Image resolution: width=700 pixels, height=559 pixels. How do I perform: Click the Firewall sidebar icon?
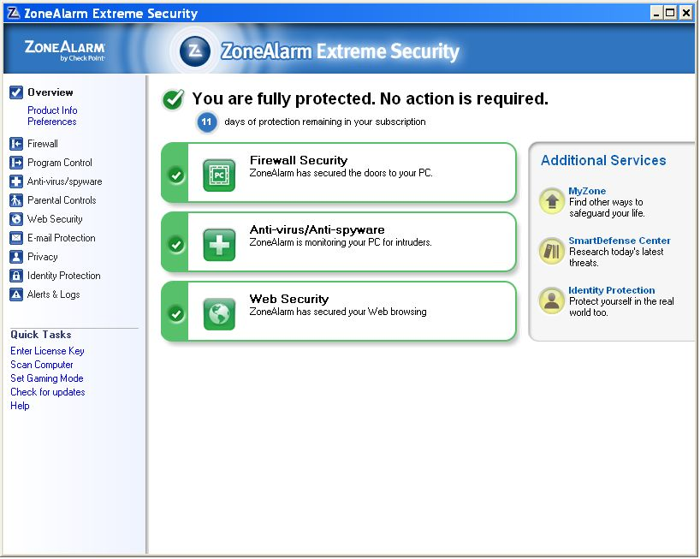tap(16, 144)
